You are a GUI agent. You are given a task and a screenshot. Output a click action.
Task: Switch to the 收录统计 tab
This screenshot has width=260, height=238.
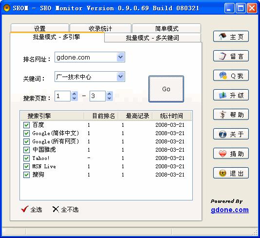point(100,28)
